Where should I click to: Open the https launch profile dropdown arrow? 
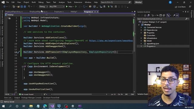(x=74, y=7)
